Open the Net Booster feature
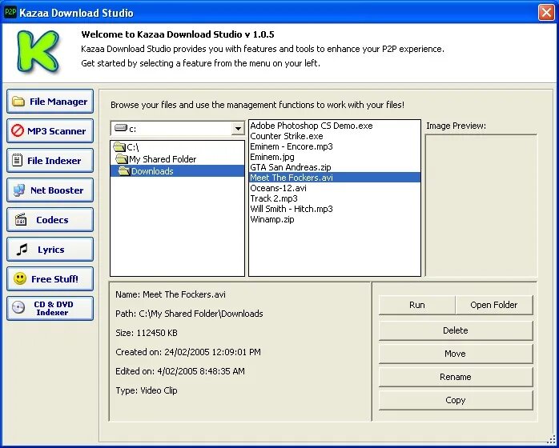The image size is (559, 448). 50,190
